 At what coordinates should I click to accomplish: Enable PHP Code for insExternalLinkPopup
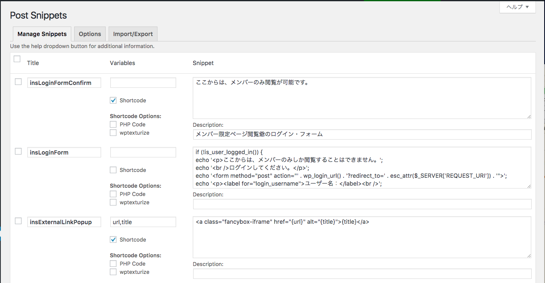click(x=113, y=264)
